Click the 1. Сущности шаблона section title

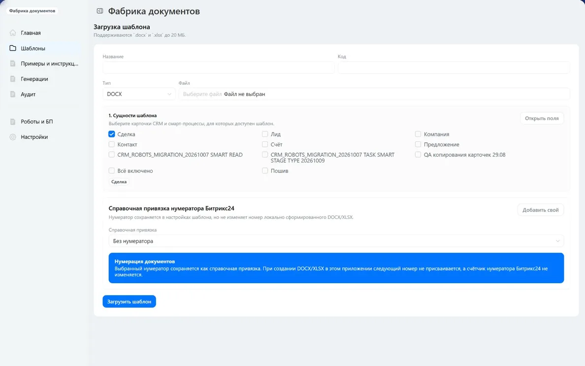(132, 116)
